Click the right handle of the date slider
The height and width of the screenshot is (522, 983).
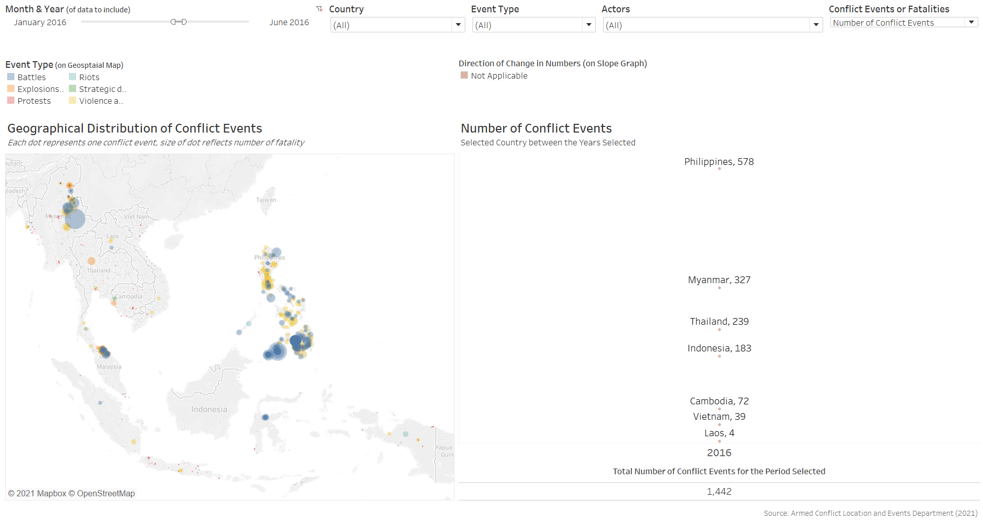pyautogui.click(x=184, y=22)
